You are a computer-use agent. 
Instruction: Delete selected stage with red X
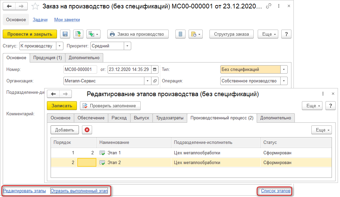click(x=87, y=130)
